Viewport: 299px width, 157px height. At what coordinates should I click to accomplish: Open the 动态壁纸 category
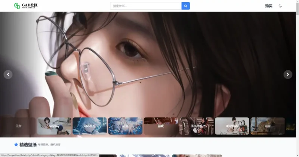tap(90, 126)
